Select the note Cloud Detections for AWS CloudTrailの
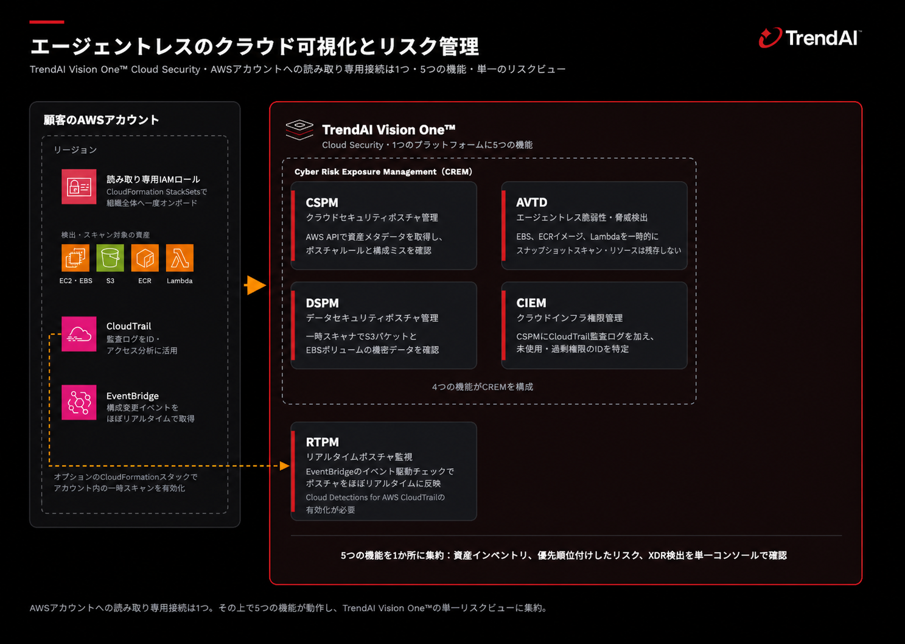Image resolution: width=905 pixels, height=644 pixels. coord(376,497)
